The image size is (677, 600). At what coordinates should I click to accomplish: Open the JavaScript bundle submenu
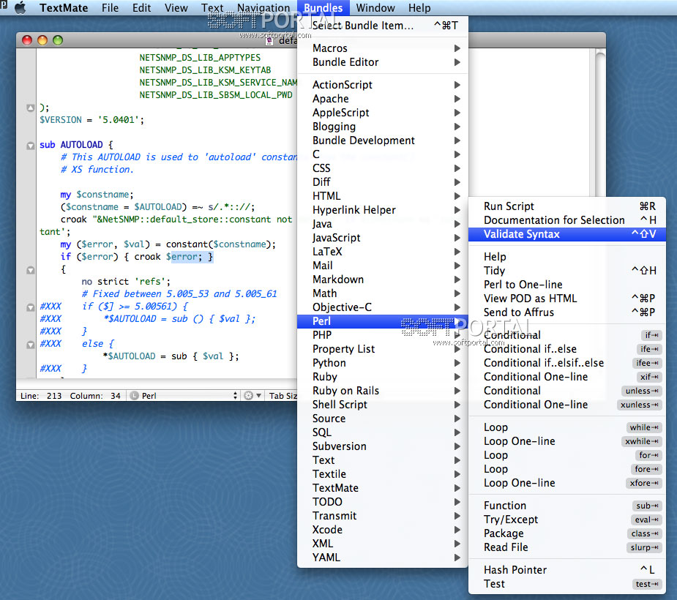pyautogui.click(x=383, y=237)
